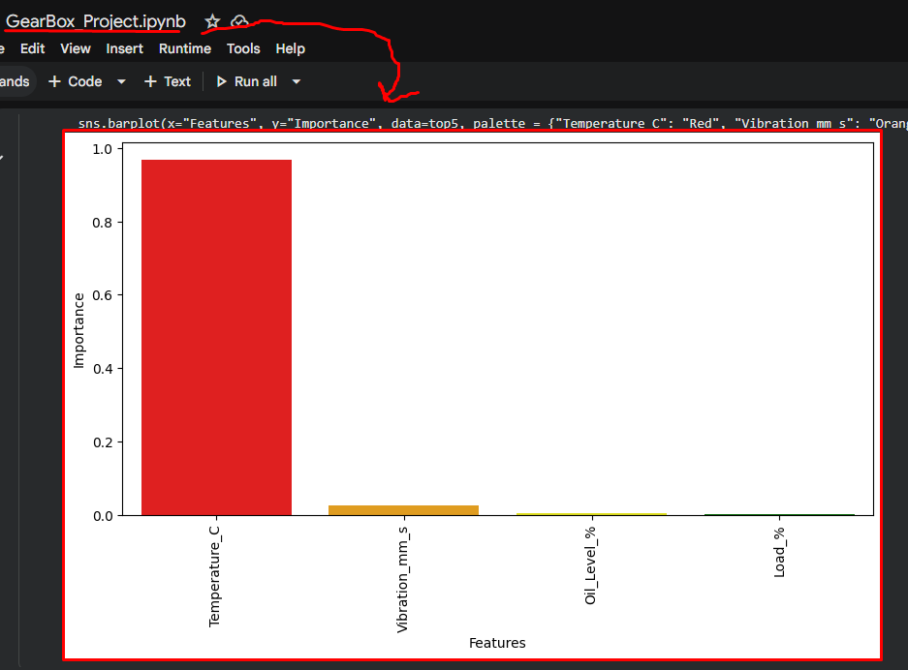Click the cell execution checkmark icon
Image resolution: width=908 pixels, height=670 pixels.
pyautogui.click(x=2, y=158)
